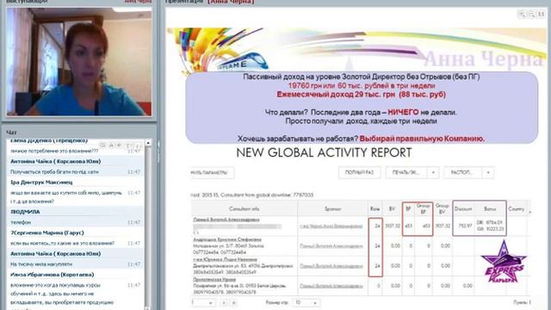Click the second icon in the chat toolbar
Image resolution: width=551 pixels, height=310 pixels.
(111, 146)
